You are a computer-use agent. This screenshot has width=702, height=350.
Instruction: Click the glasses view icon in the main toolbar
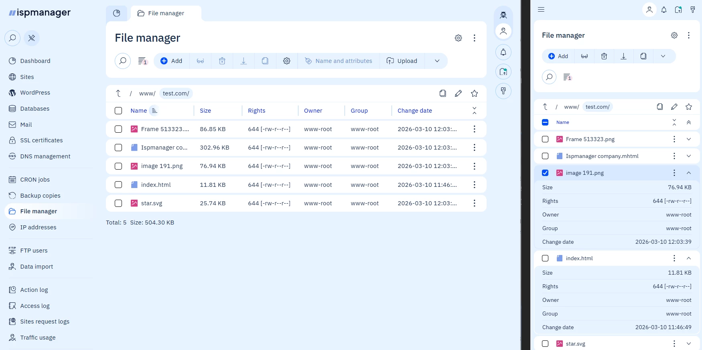point(200,61)
